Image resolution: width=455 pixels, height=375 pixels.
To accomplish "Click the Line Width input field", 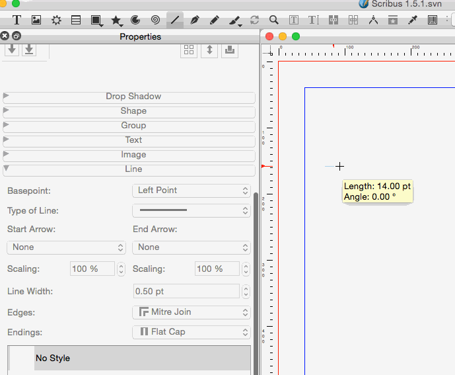I will (186, 291).
